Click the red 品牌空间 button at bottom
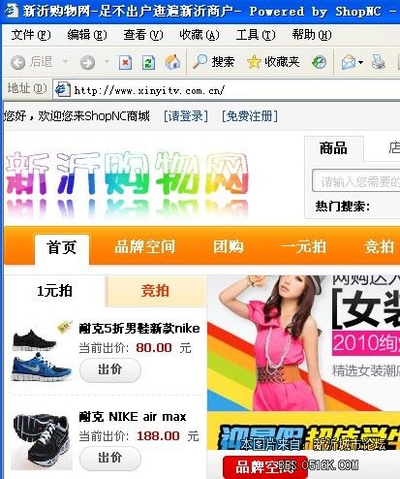The image size is (400, 479). 264,466
